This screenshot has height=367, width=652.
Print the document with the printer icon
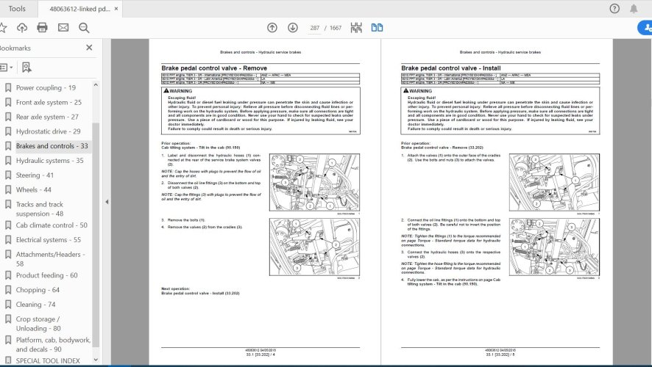click(43, 28)
